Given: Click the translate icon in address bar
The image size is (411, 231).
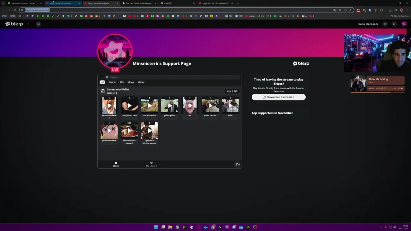Looking at the screenshot, I should click(335, 10).
